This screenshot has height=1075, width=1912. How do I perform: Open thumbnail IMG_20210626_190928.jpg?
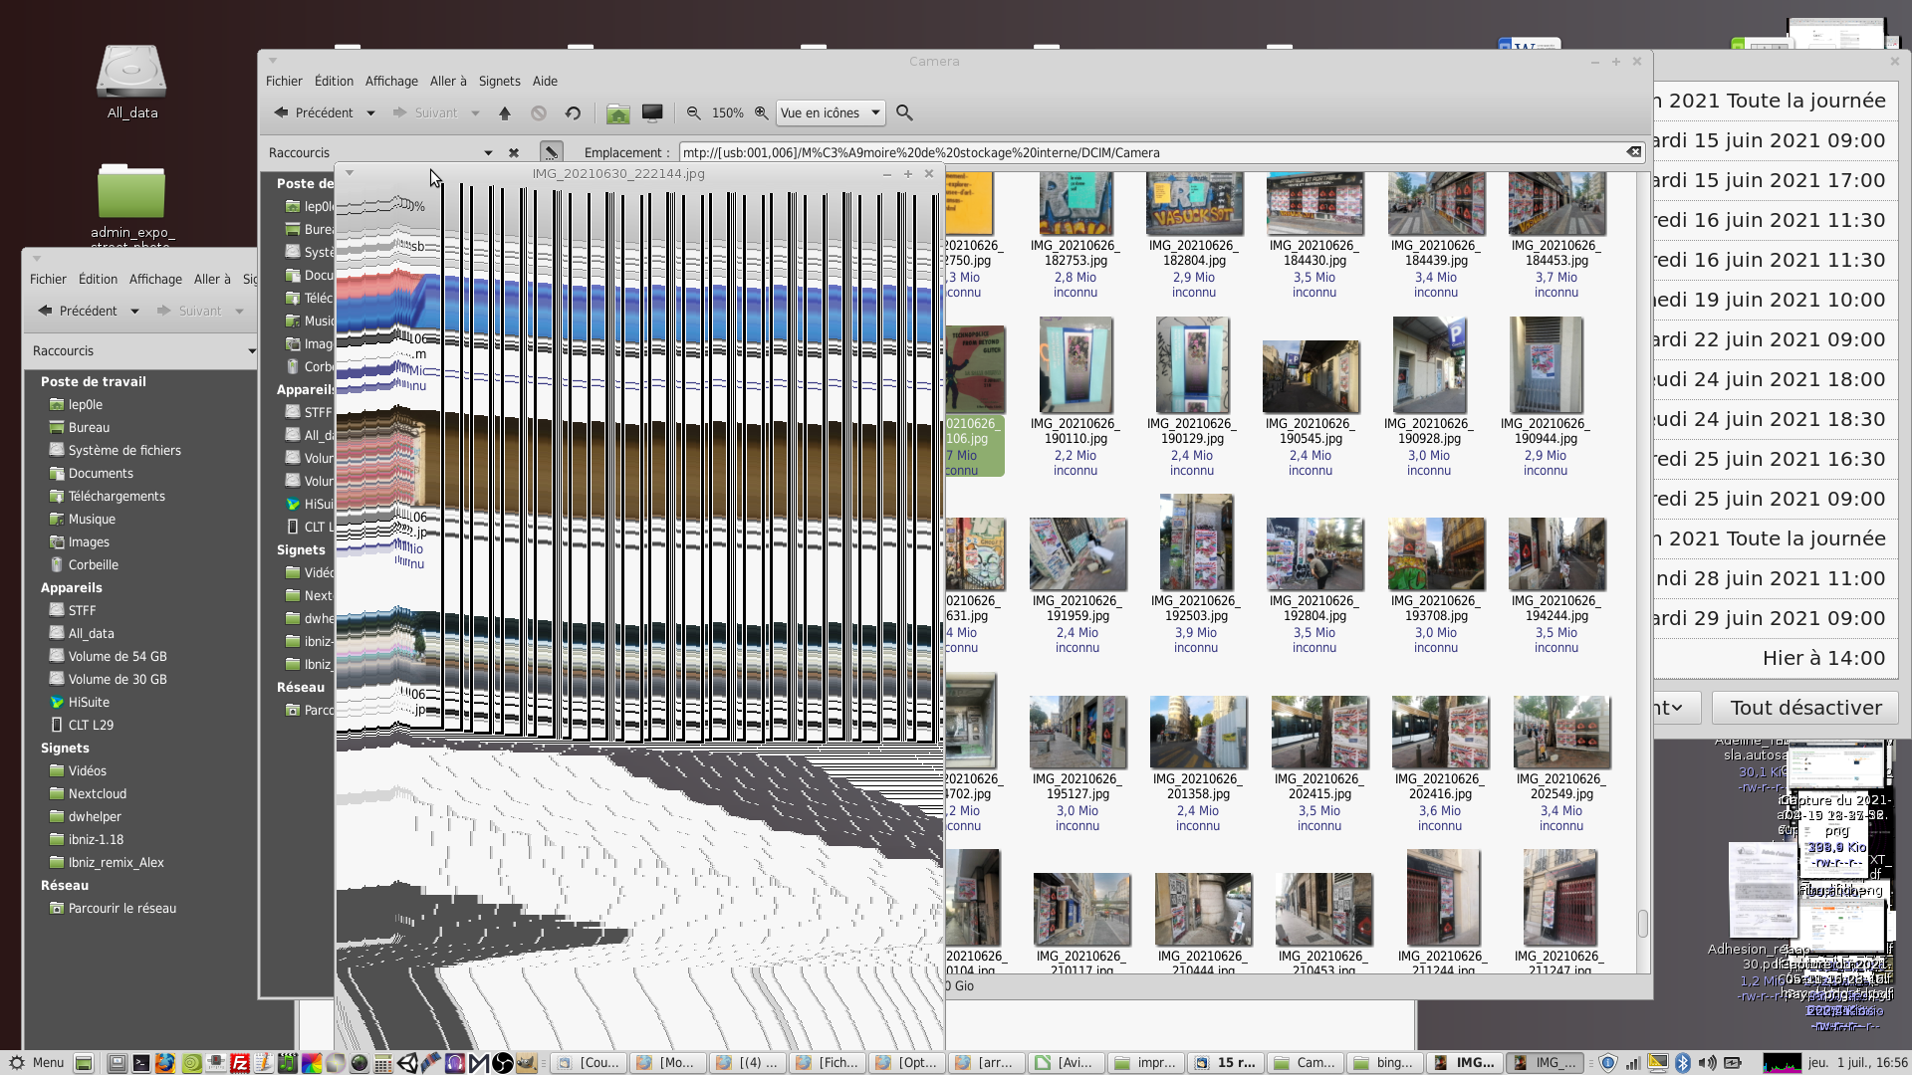1429,366
